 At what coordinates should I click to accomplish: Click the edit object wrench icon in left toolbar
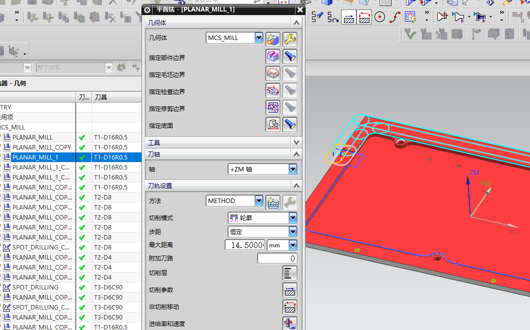tap(32, 17)
